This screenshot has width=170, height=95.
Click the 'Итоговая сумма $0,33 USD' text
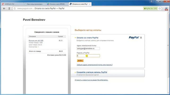57,55
